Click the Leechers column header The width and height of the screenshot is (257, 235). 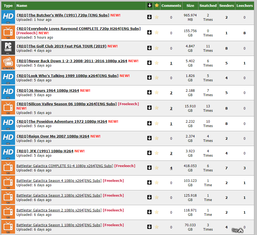pos(244,5)
